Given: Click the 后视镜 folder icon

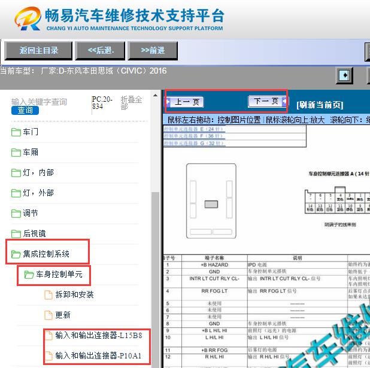Looking at the screenshot, I should [16, 234].
